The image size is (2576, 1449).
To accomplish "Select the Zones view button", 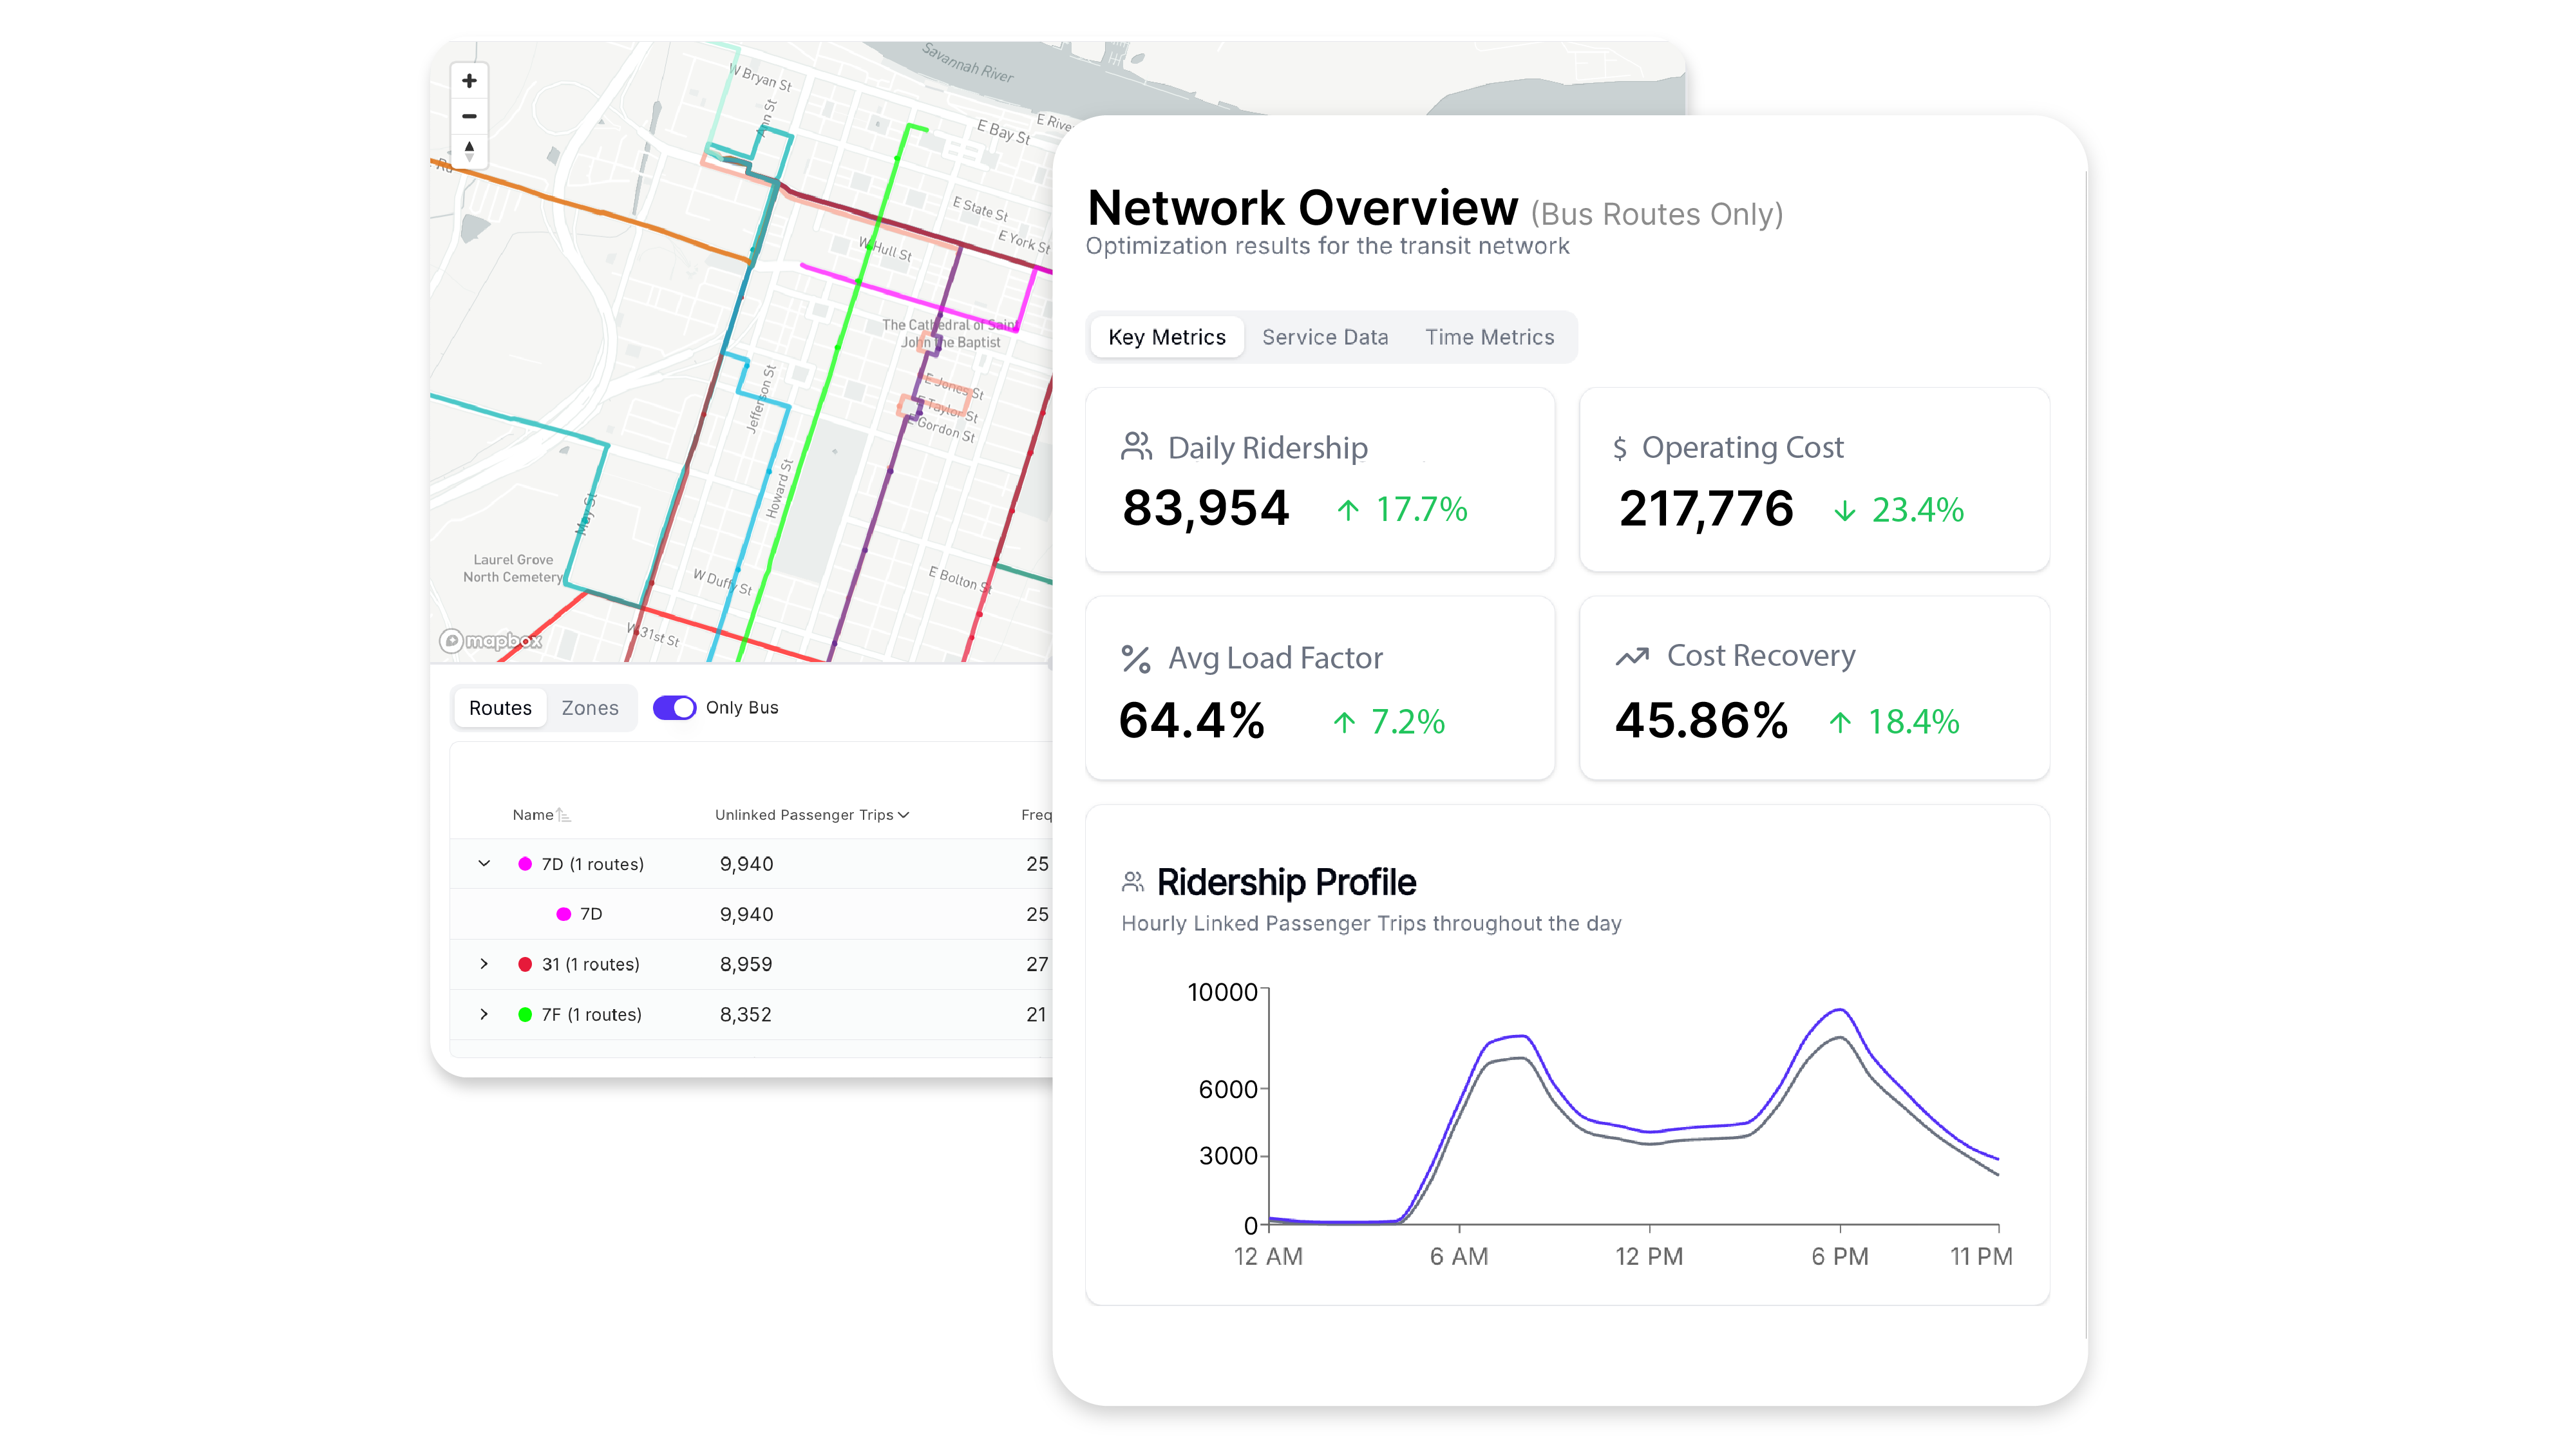I will point(590,708).
